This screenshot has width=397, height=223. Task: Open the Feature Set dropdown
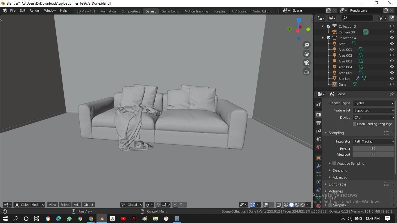[x=373, y=110]
